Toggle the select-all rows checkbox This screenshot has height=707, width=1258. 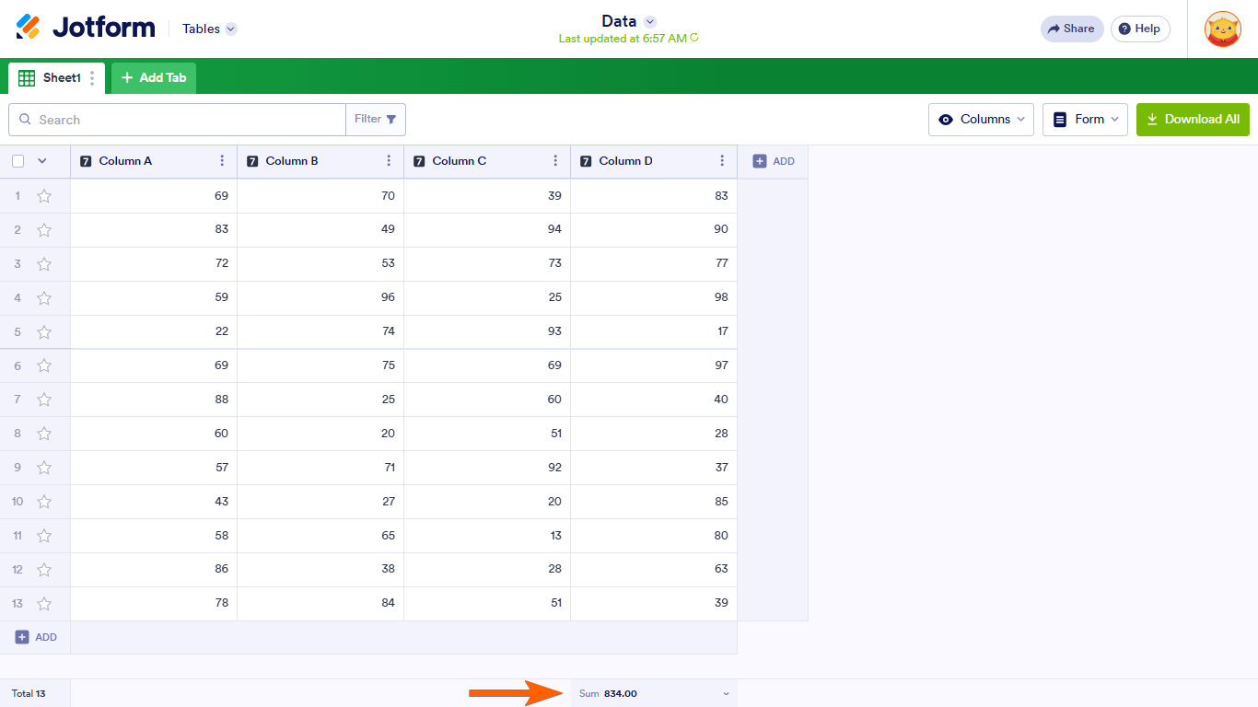pyautogui.click(x=17, y=161)
